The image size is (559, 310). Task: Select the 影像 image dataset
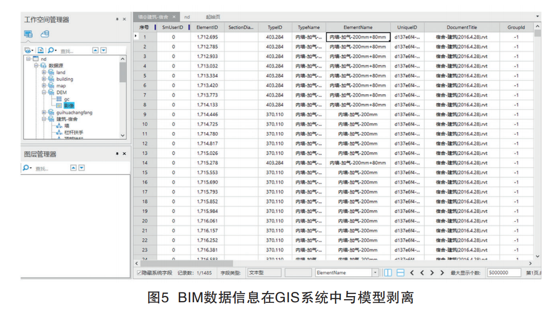(69, 106)
